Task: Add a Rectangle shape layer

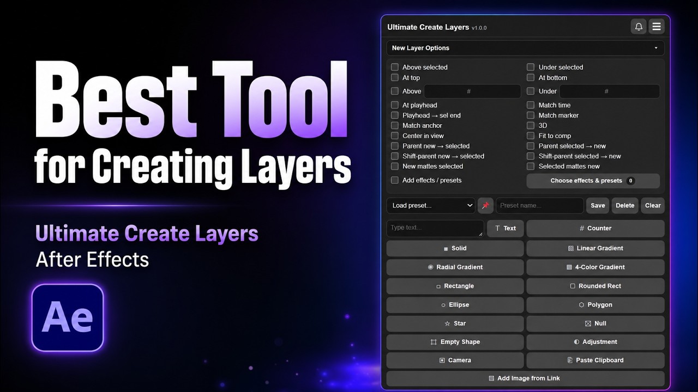Action: pyautogui.click(x=455, y=286)
